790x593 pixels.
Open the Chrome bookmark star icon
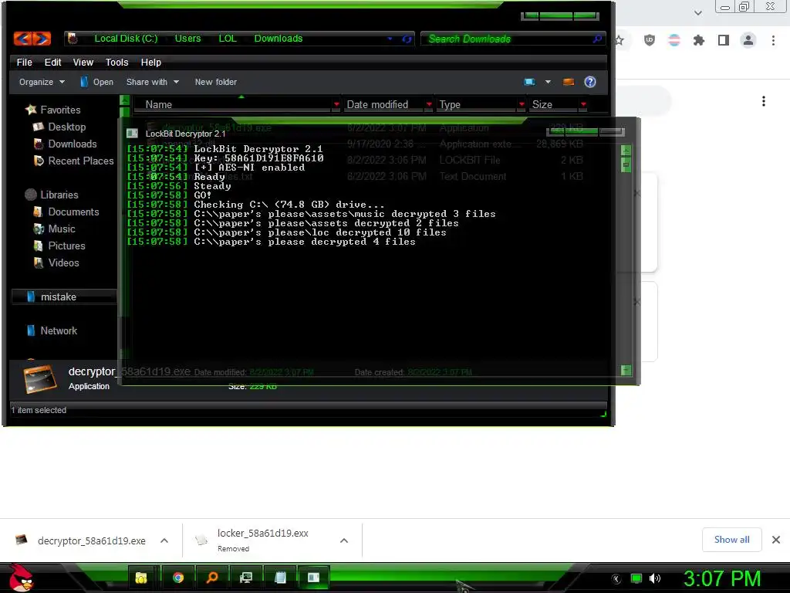620,40
